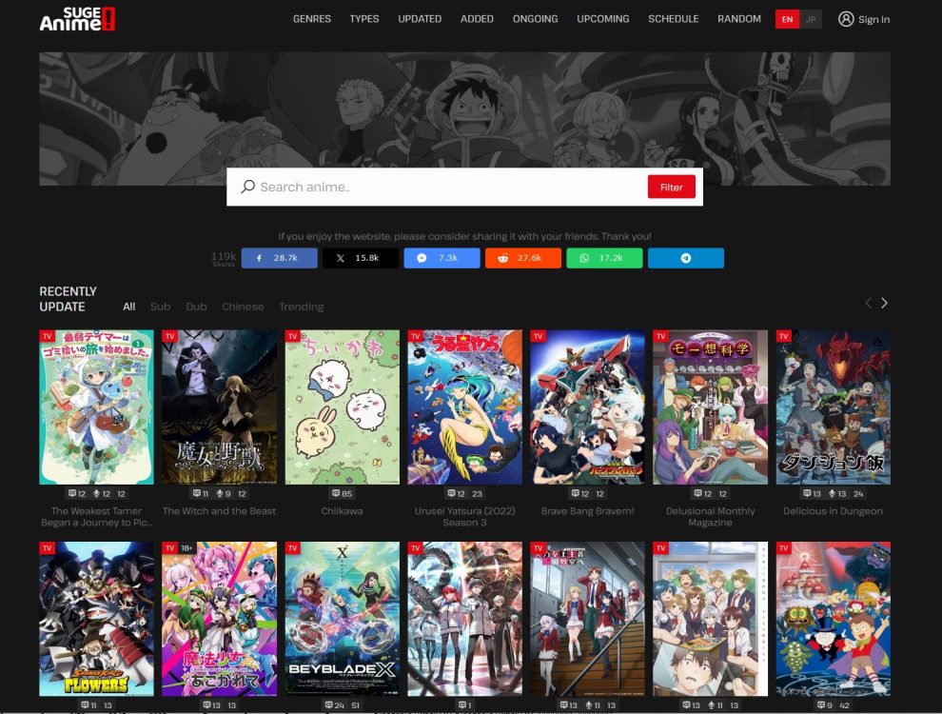This screenshot has width=942, height=714.
Task: Switch title language to JP
Action: [811, 19]
